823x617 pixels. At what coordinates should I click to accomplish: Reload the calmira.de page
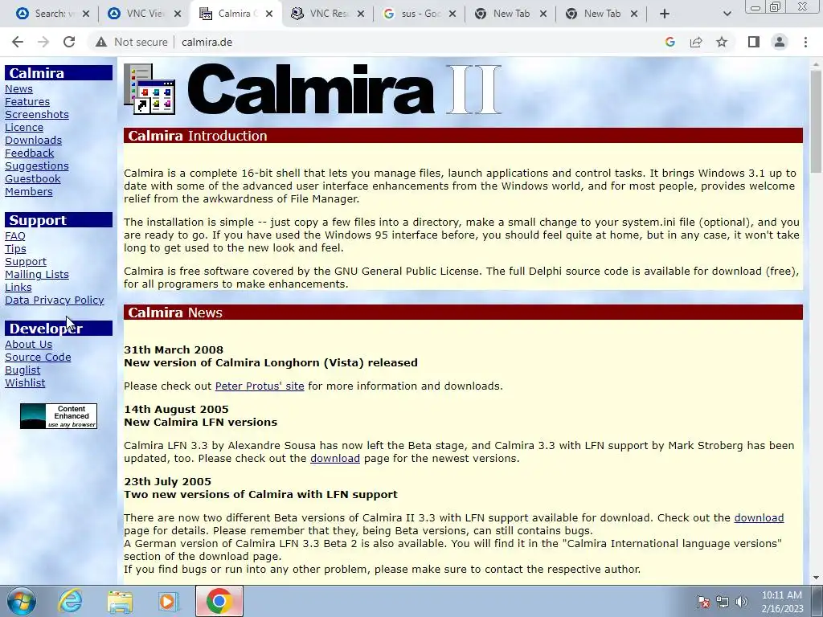point(69,42)
